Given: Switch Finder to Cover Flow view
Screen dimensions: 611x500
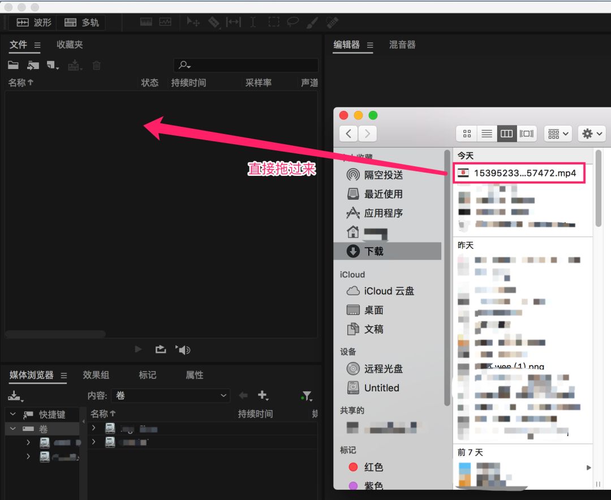Looking at the screenshot, I should (x=527, y=133).
